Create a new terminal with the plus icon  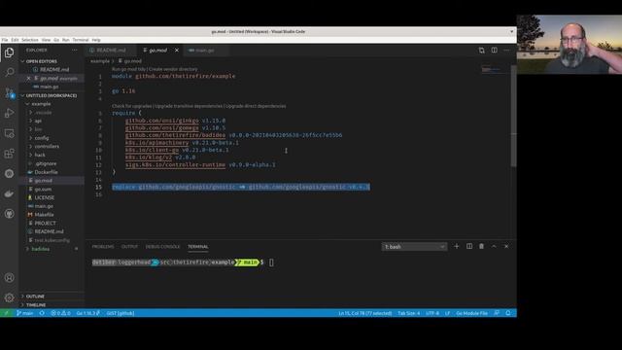[x=457, y=246]
